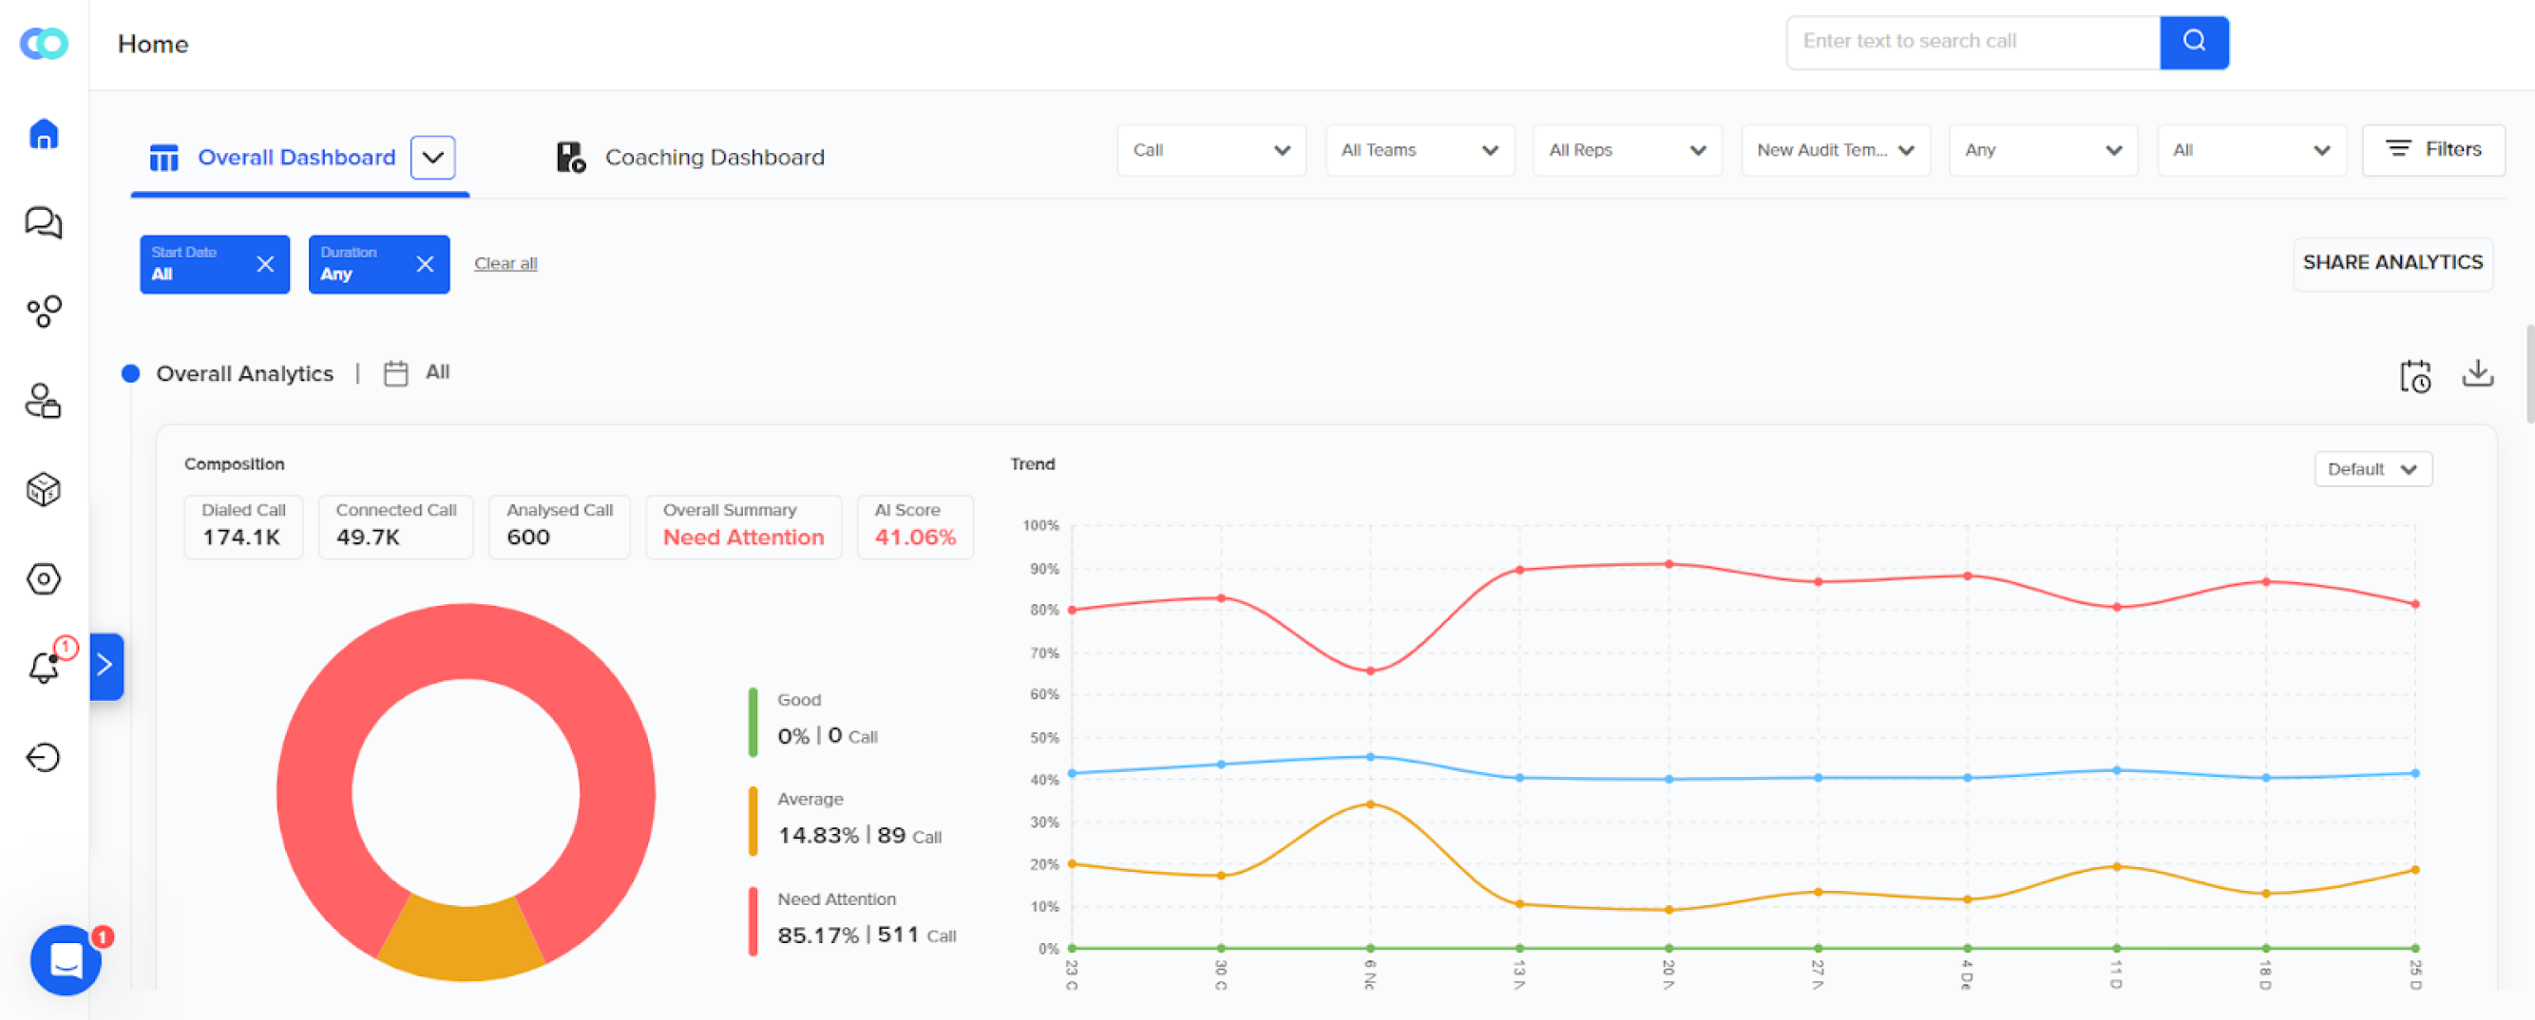Open the user lock icon in sidebar
Viewport: 2535px width, 1020px height.
point(44,402)
